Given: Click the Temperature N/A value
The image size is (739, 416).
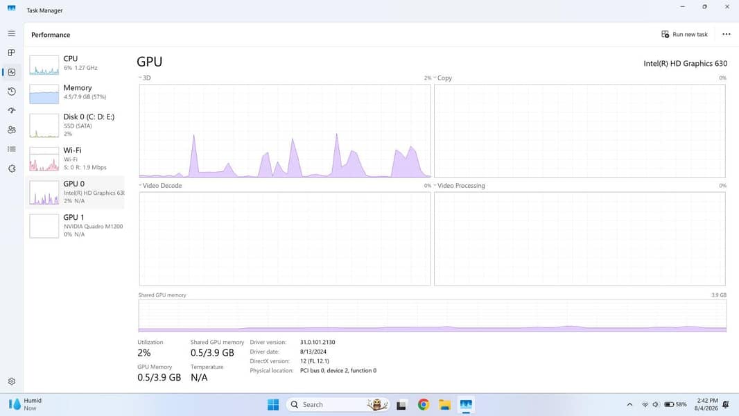Looking at the screenshot, I should (x=199, y=377).
